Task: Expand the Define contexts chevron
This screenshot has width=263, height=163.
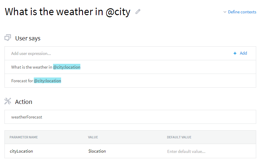Action: coord(225,12)
